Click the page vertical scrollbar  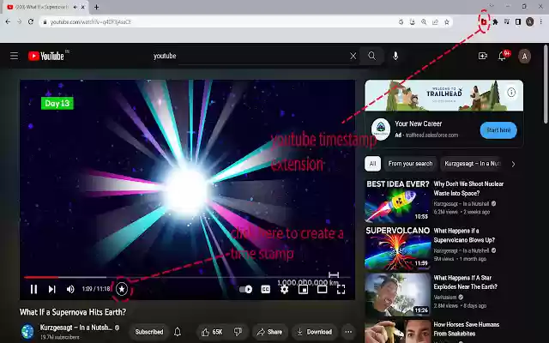546,84
